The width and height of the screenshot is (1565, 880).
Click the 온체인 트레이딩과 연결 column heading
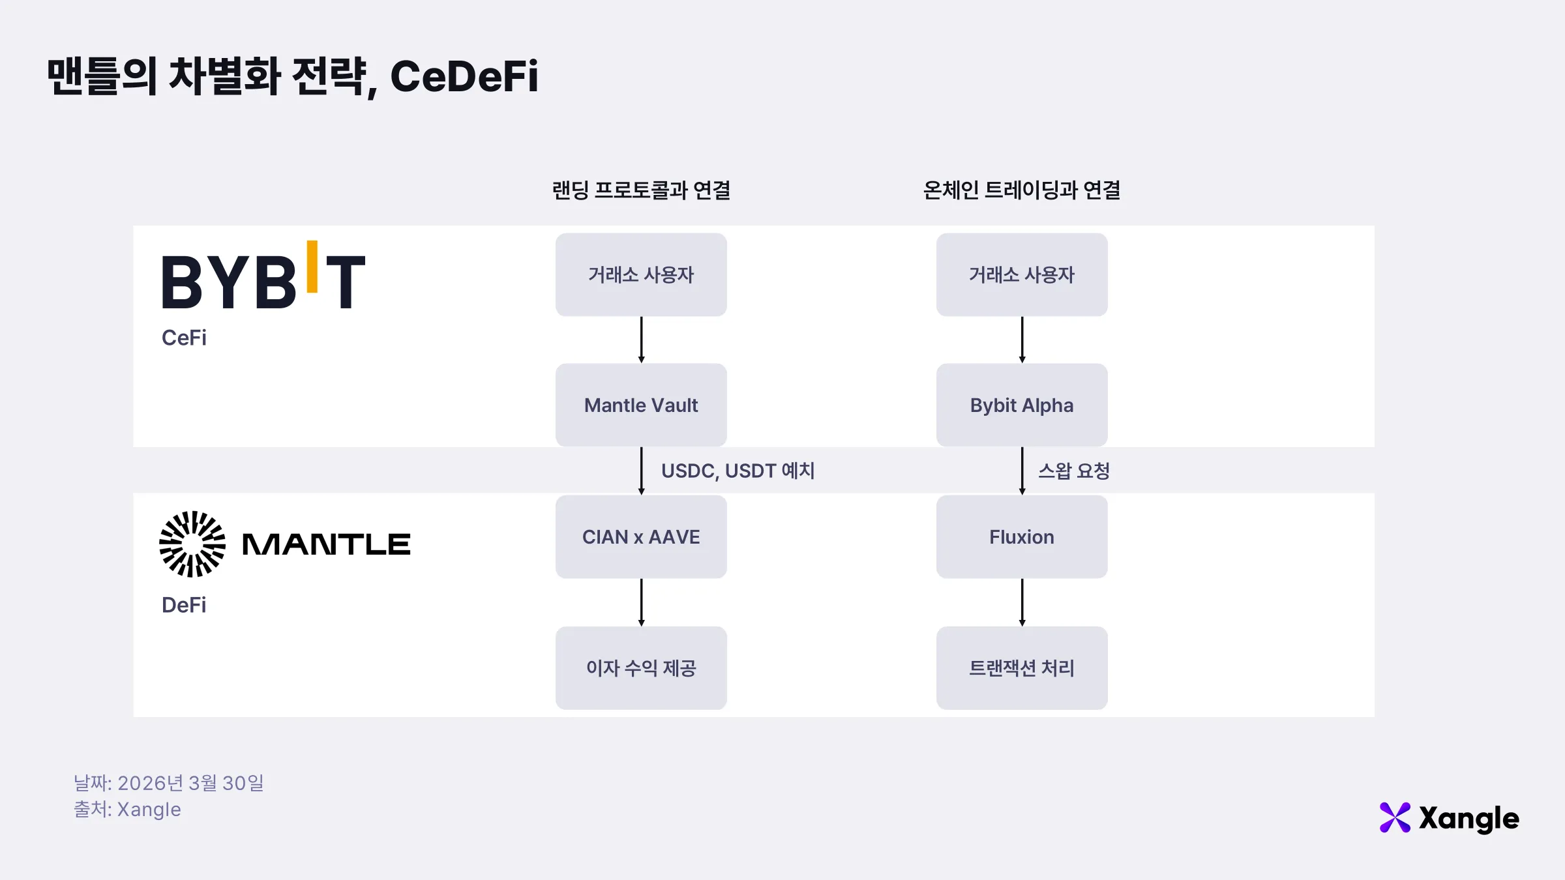tap(1021, 190)
